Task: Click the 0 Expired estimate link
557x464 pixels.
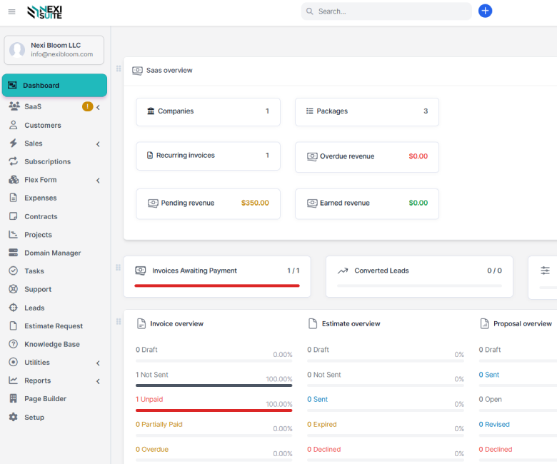Action: (322, 424)
